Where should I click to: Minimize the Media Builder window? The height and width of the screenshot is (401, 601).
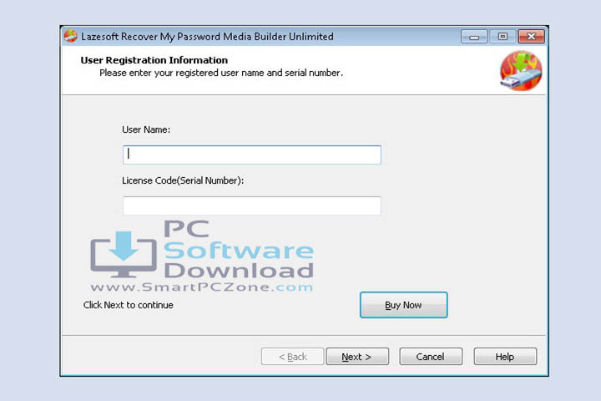[x=474, y=37]
